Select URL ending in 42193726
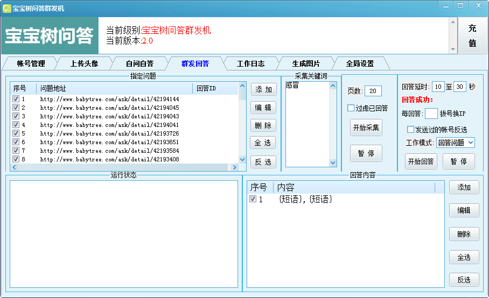The image size is (489, 298). [x=109, y=133]
